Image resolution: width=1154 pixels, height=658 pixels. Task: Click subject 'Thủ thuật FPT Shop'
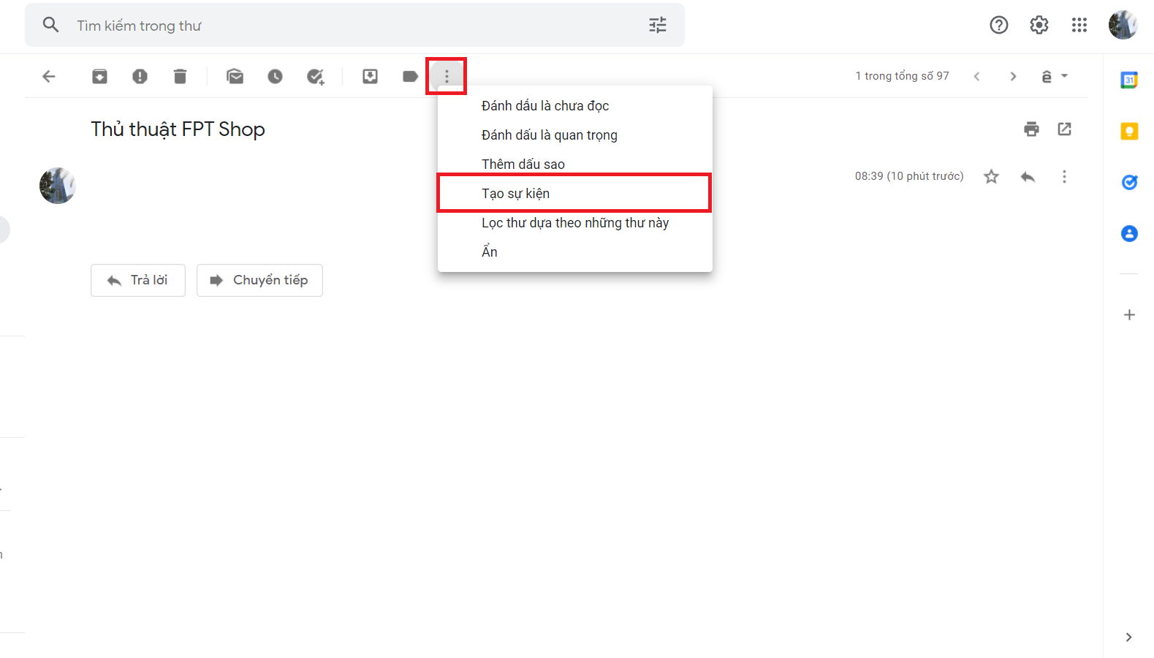(x=178, y=129)
